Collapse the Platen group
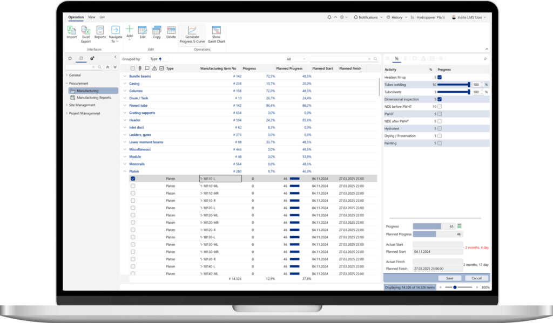 pos(125,171)
